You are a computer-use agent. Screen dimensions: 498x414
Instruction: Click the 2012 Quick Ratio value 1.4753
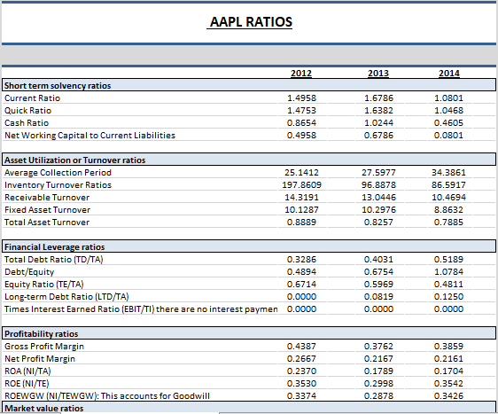[301, 111]
